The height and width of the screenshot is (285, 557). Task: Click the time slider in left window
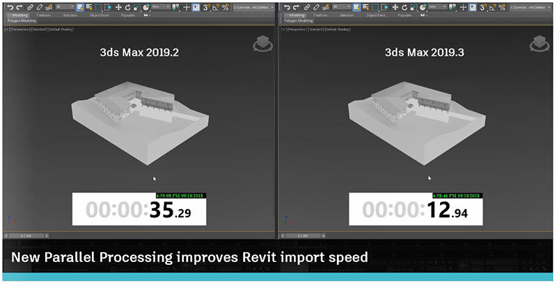(26, 236)
